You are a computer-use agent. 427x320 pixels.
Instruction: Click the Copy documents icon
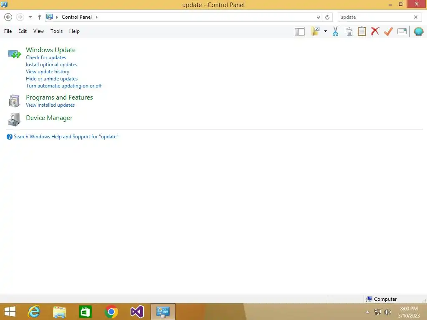[349, 31]
